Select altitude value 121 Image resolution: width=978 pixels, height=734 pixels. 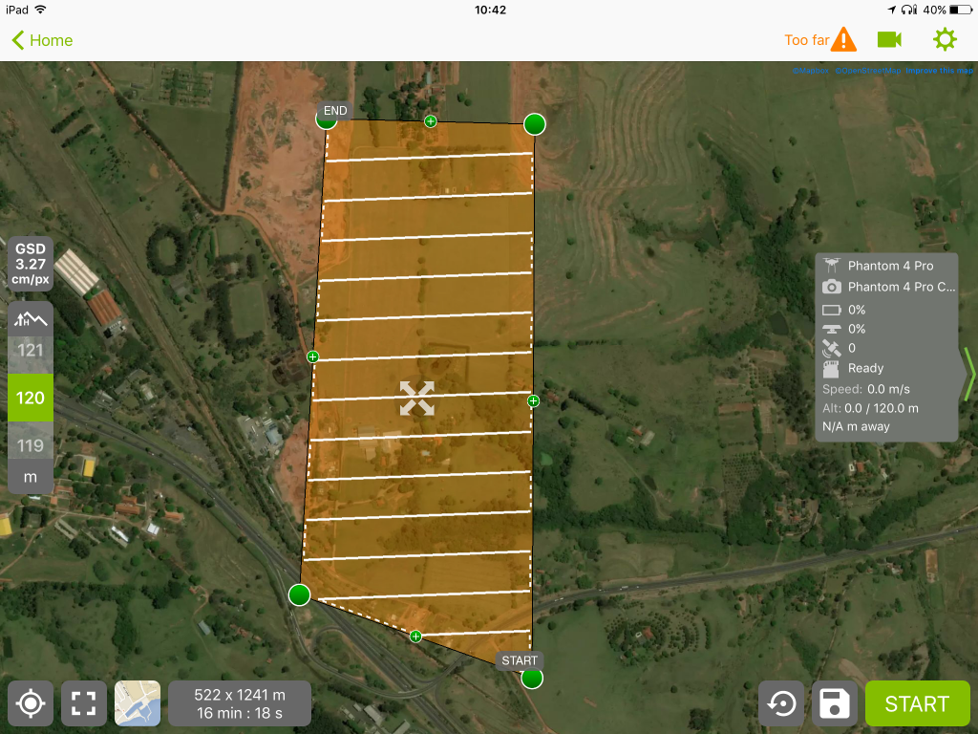point(30,350)
